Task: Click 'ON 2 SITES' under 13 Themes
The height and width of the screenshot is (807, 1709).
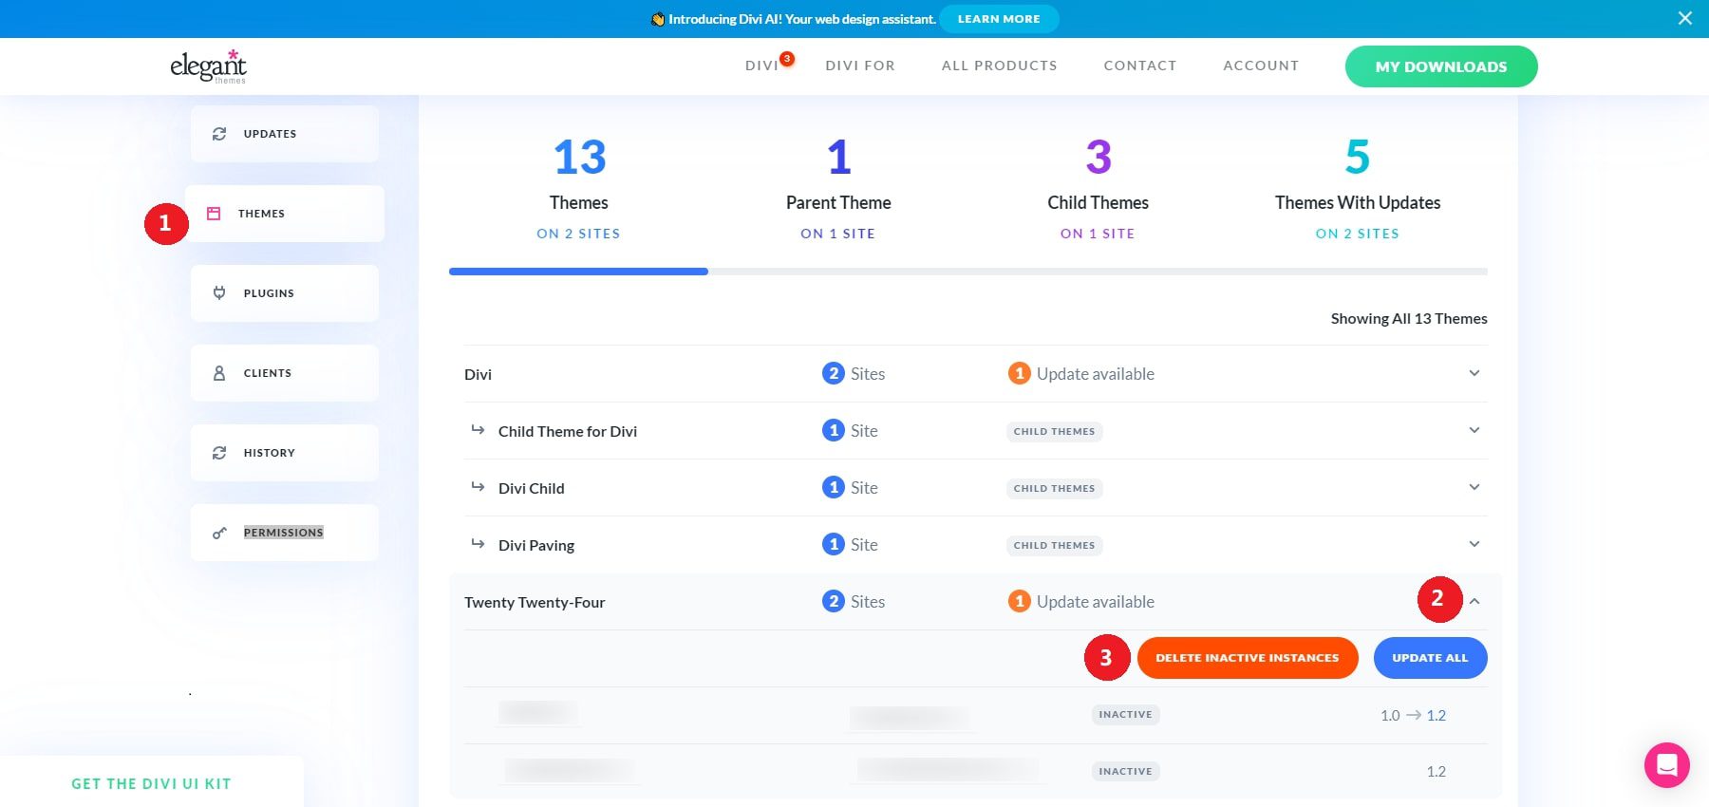Action: (x=578, y=234)
